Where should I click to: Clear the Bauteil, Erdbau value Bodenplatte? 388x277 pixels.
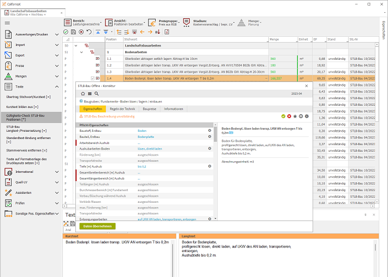pyautogui.click(x=210, y=136)
